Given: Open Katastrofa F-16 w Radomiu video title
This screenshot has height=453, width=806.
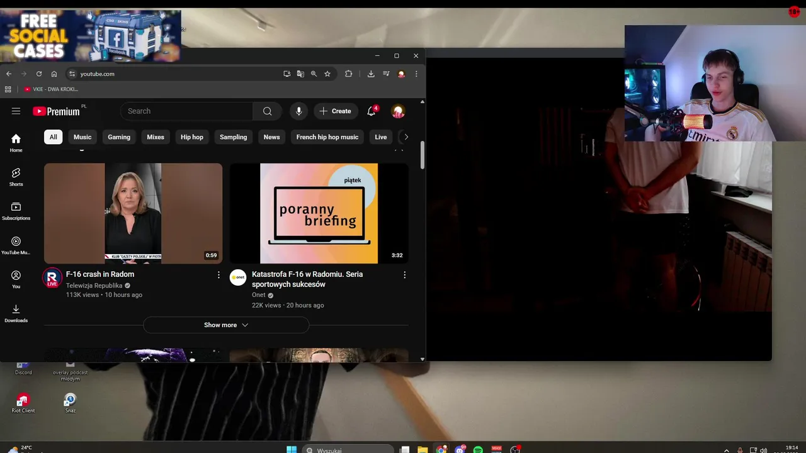Looking at the screenshot, I should pos(307,279).
